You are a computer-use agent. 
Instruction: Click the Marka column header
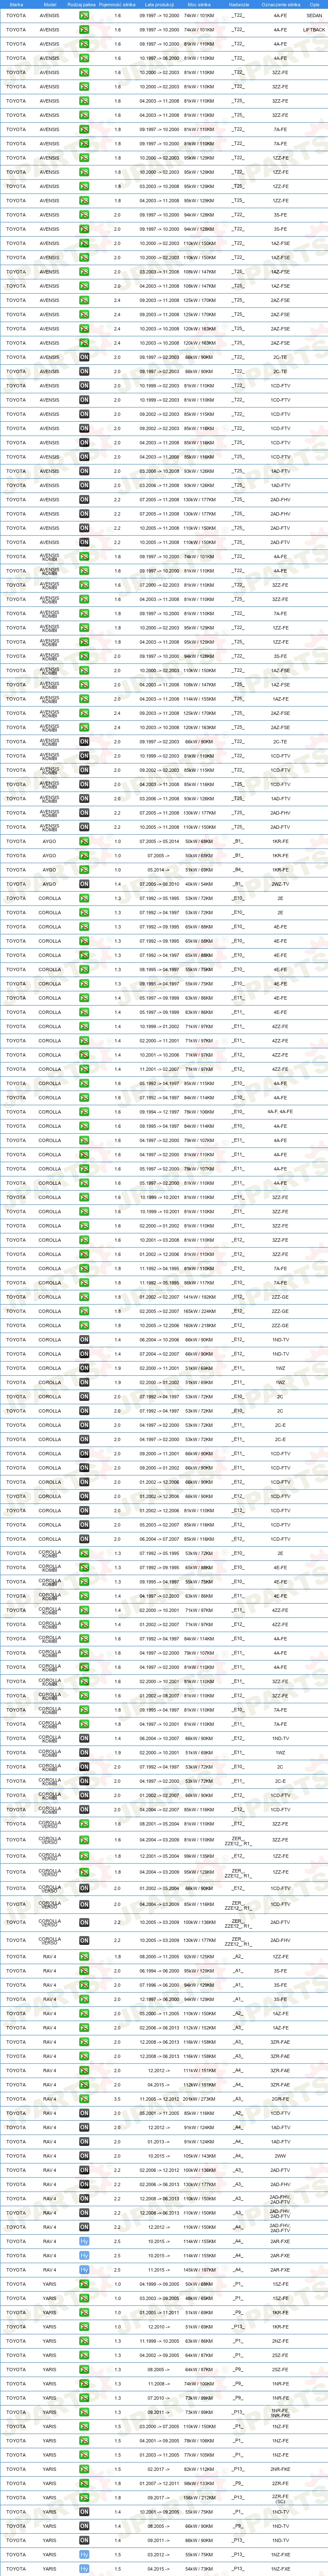(16, 4)
